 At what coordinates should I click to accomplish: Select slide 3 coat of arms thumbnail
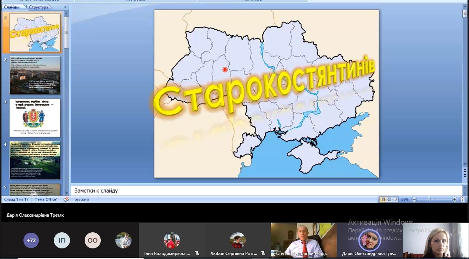pos(35,118)
